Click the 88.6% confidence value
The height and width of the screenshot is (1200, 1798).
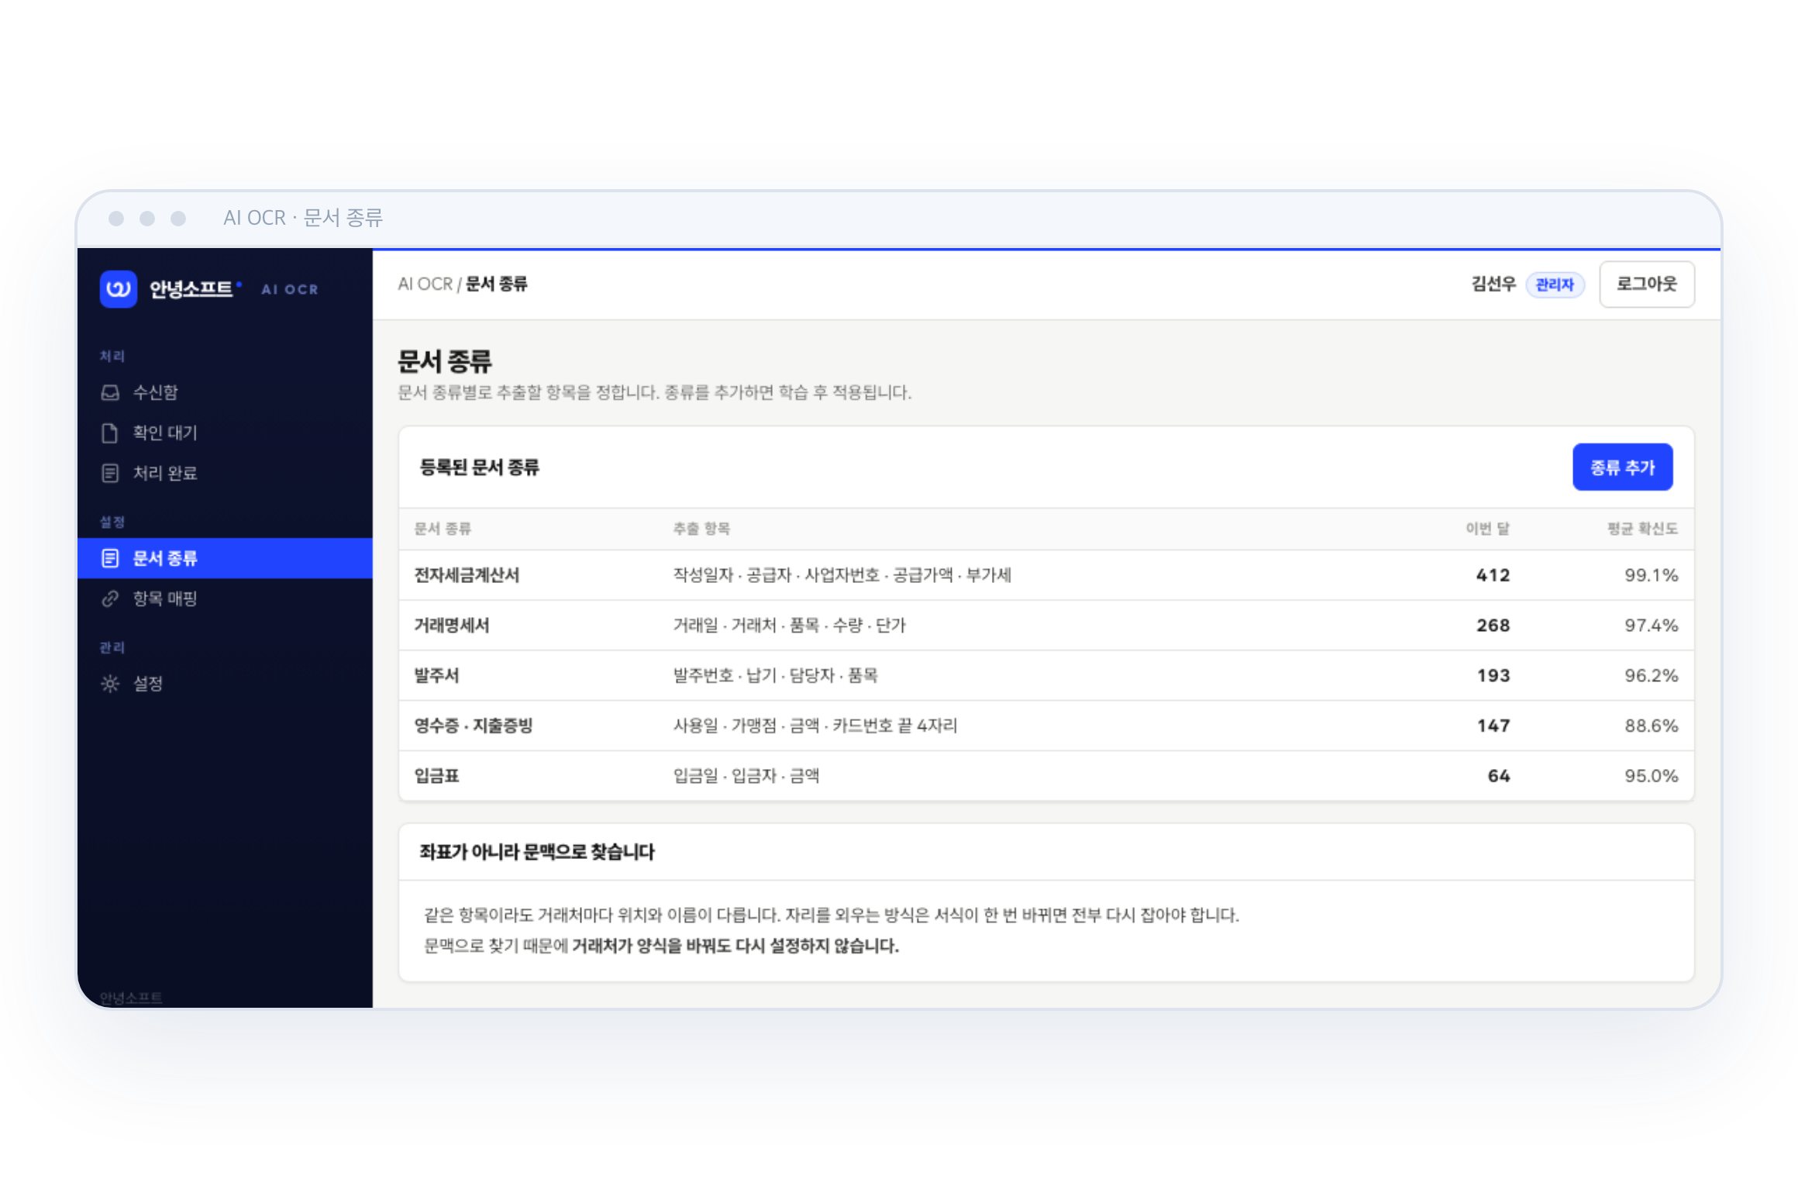point(1652,726)
